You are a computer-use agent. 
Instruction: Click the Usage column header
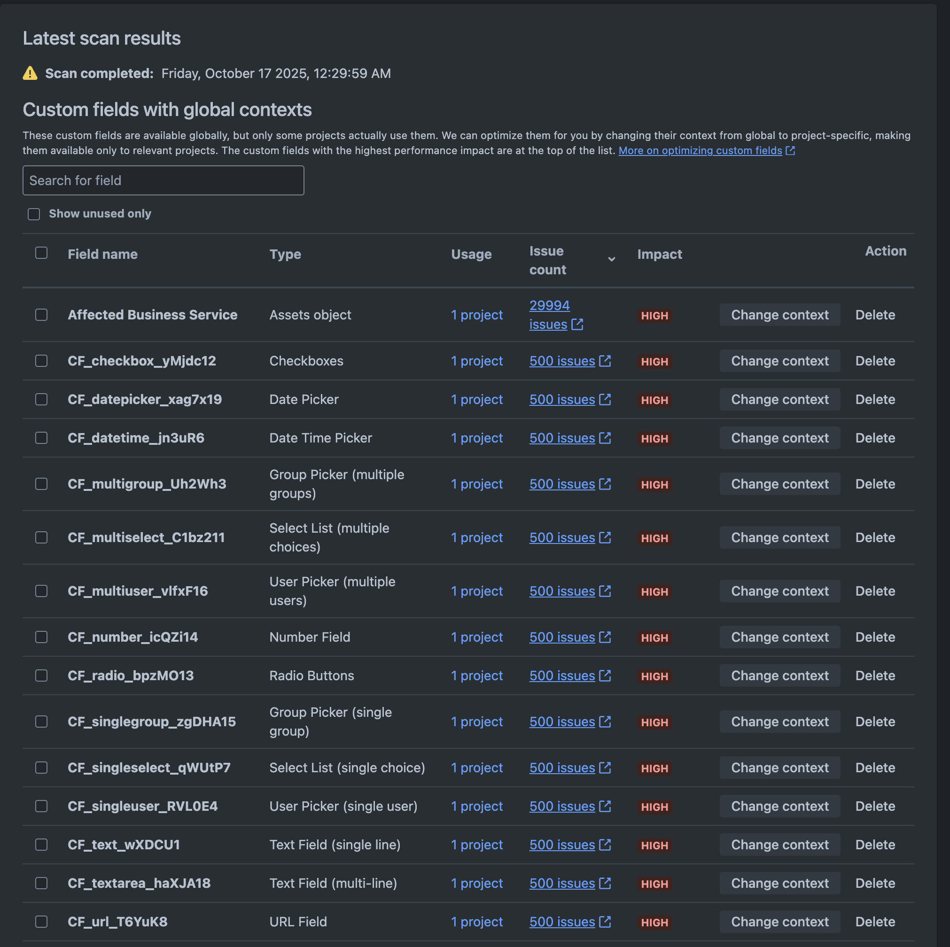[x=471, y=254]
